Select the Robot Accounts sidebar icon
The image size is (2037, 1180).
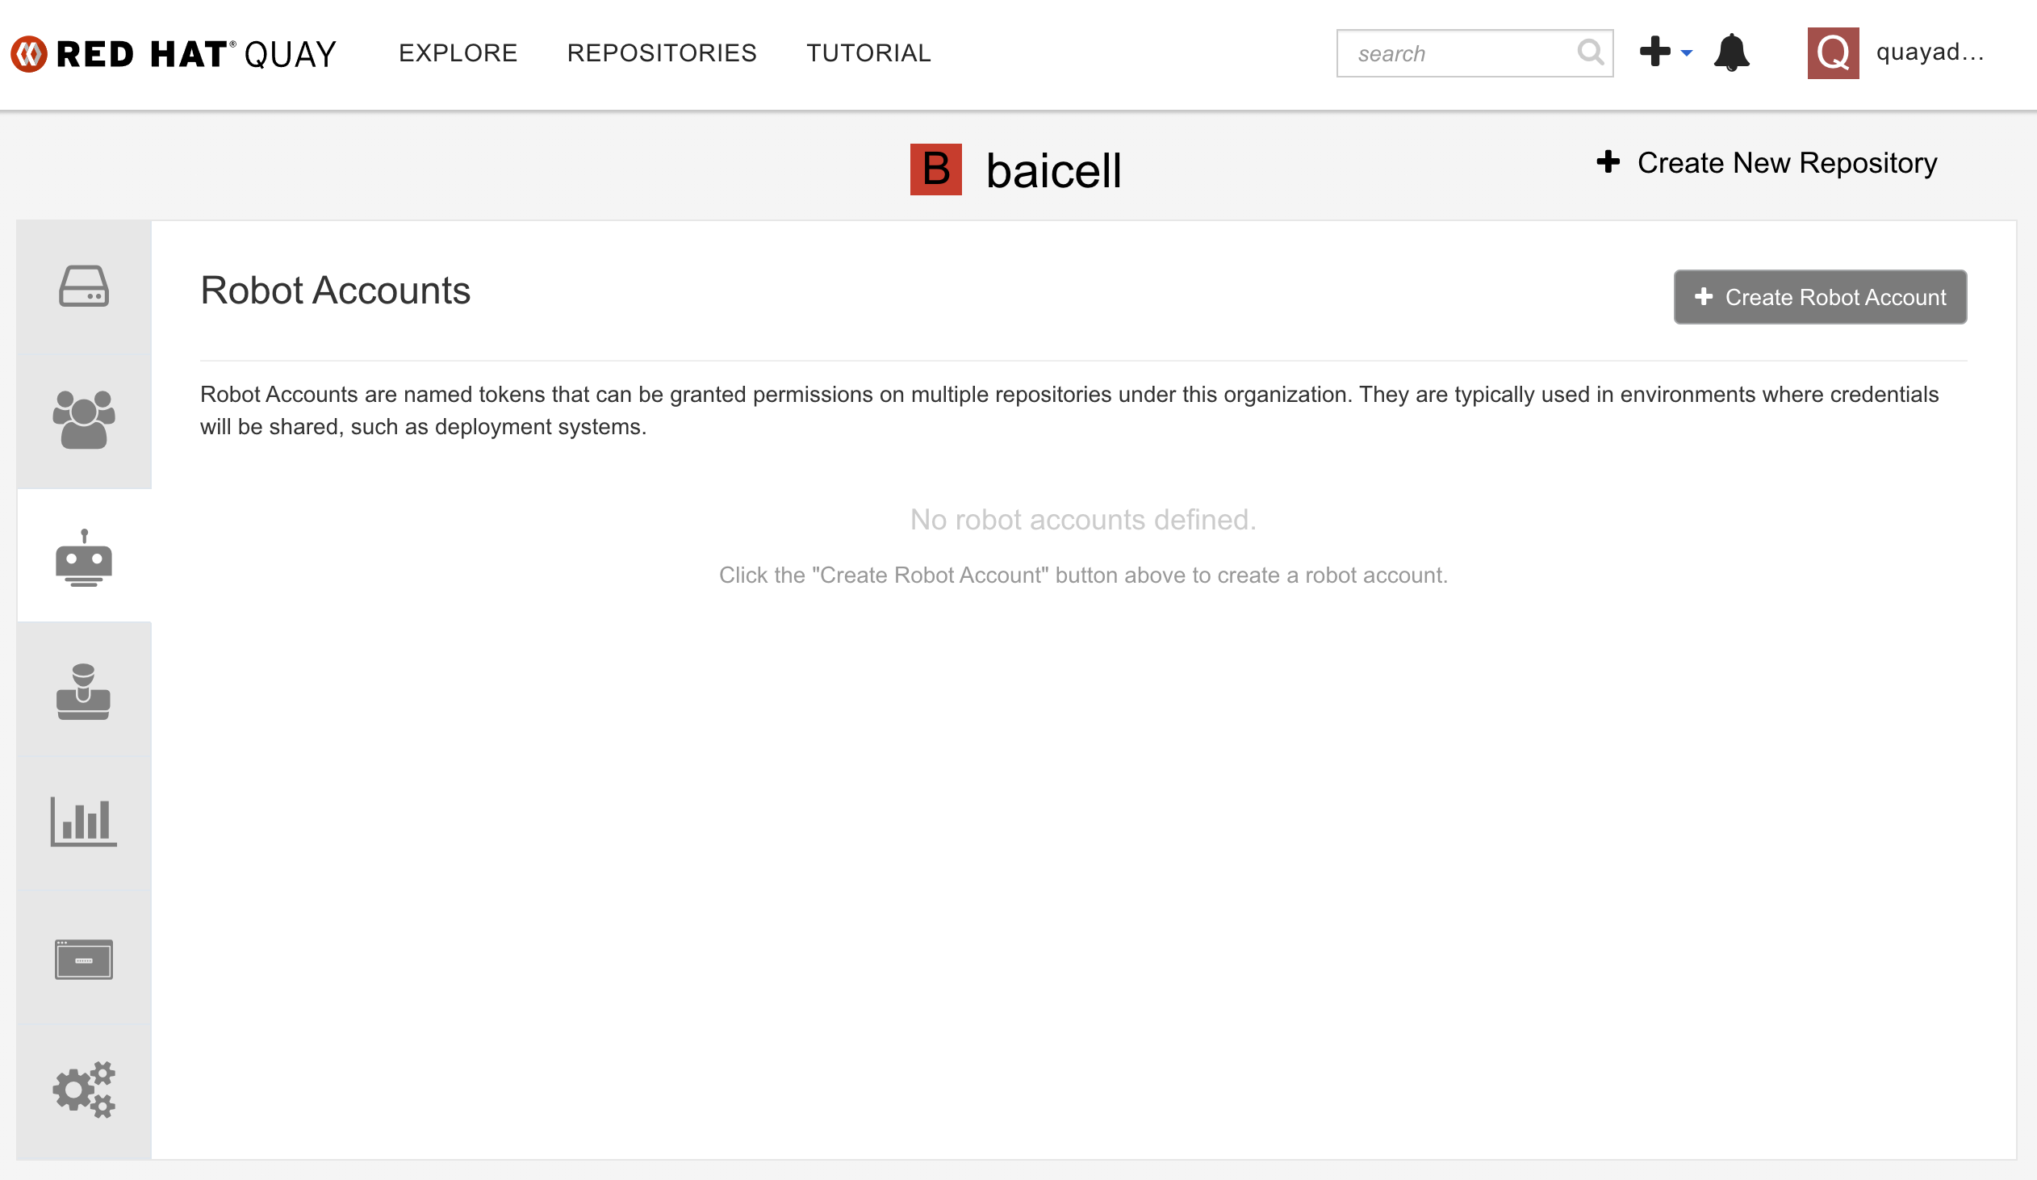83,558
